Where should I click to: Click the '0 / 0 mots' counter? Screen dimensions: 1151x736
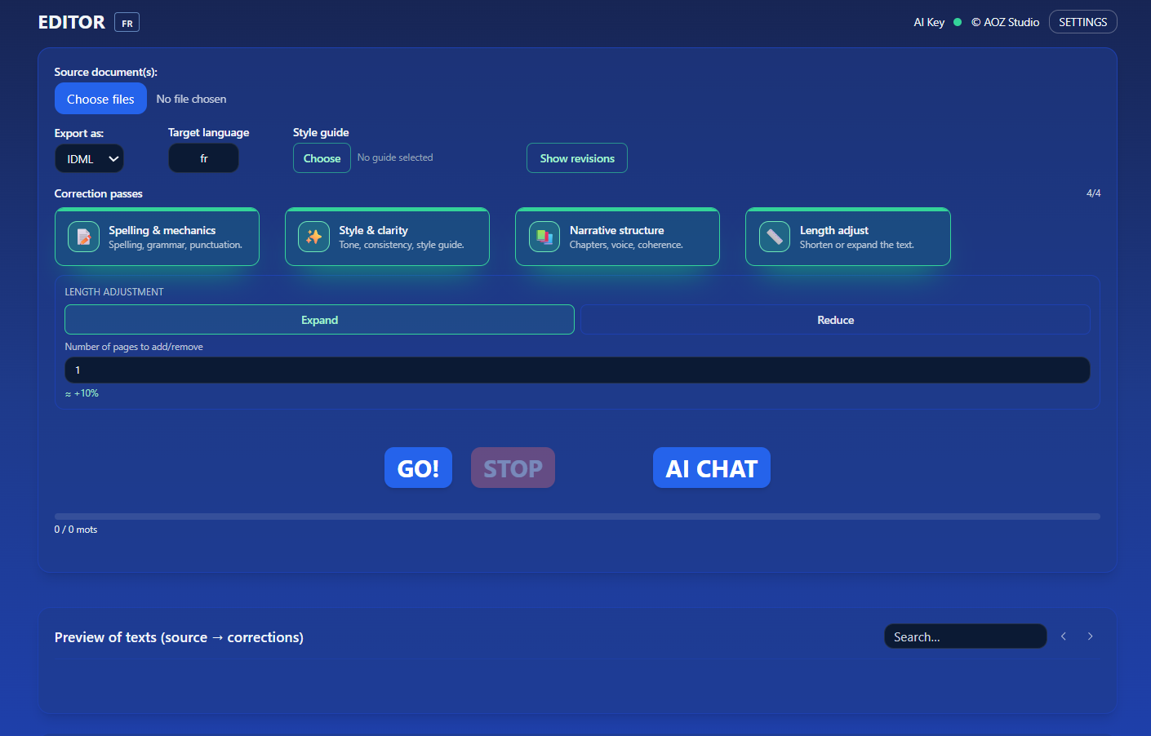(x=76, y=530)
